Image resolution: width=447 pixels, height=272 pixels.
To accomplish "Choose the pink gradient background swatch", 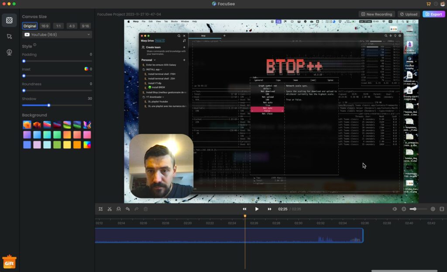I will tap(87, 135).
